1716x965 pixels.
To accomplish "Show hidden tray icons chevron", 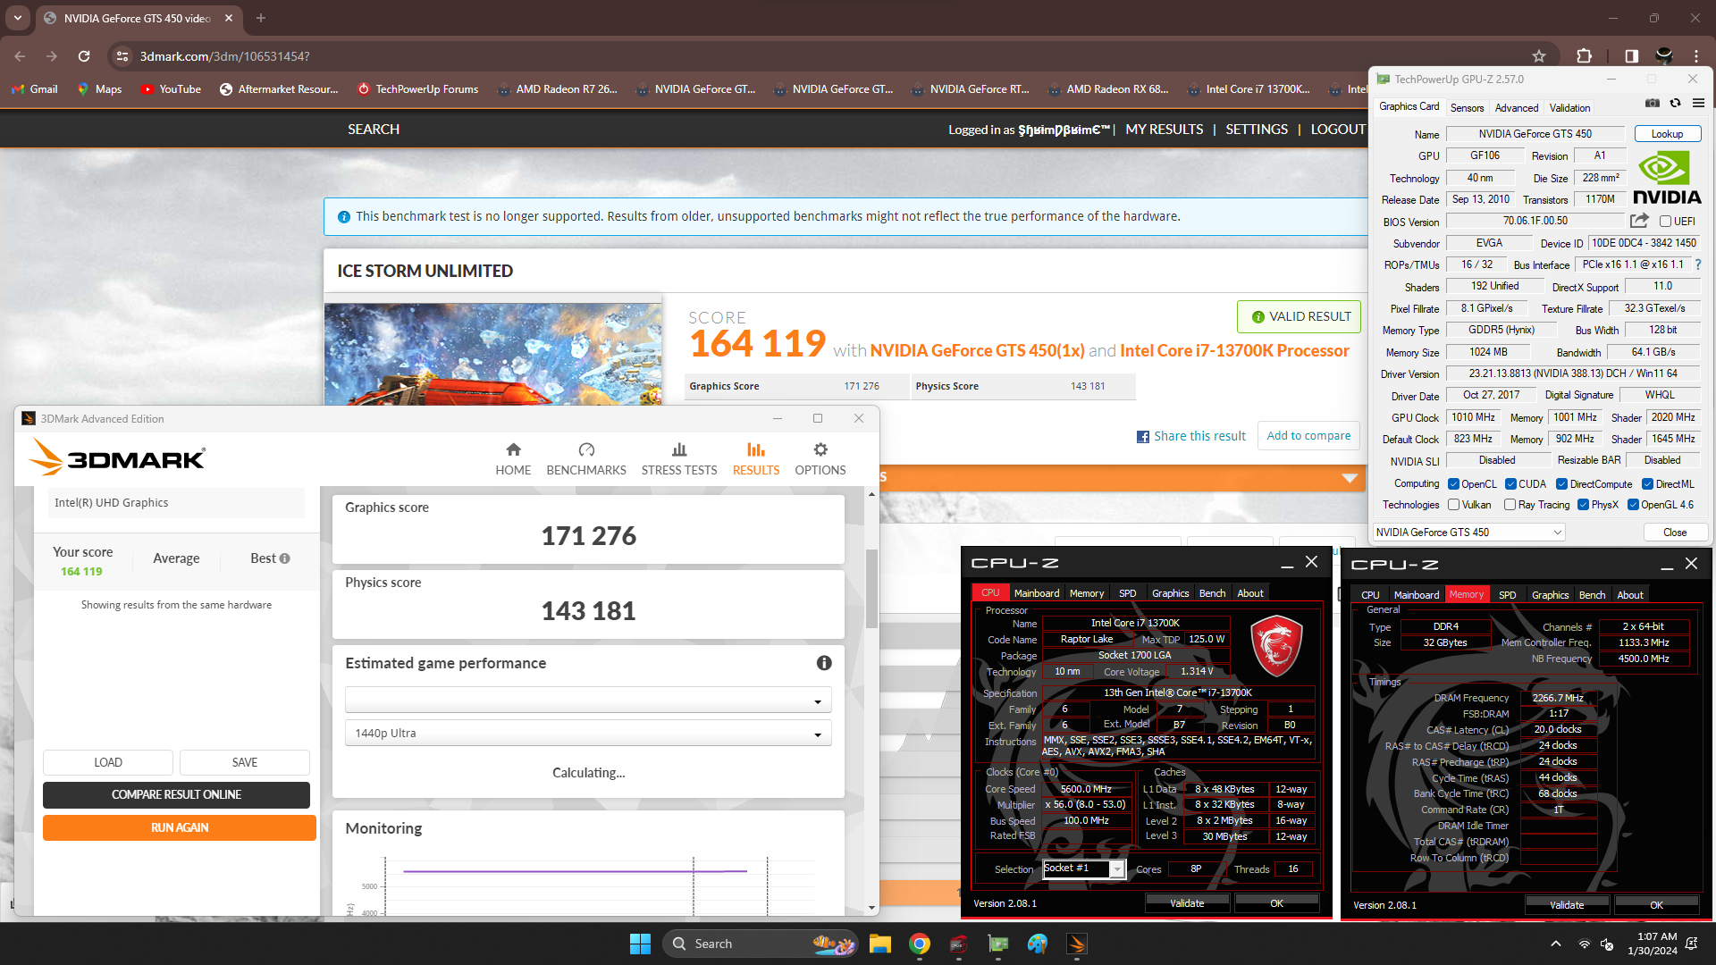I will (1556, 944).
